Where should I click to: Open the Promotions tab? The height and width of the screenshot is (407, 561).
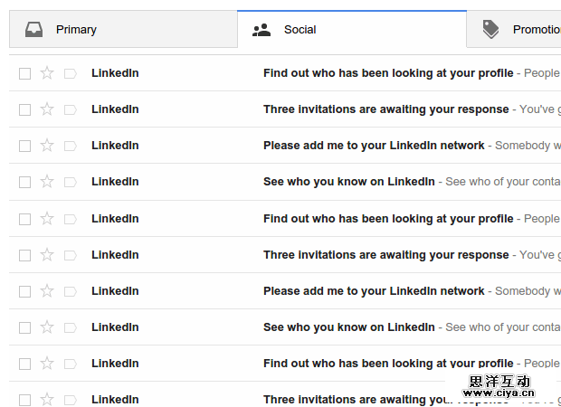click(x=536, y=30)
